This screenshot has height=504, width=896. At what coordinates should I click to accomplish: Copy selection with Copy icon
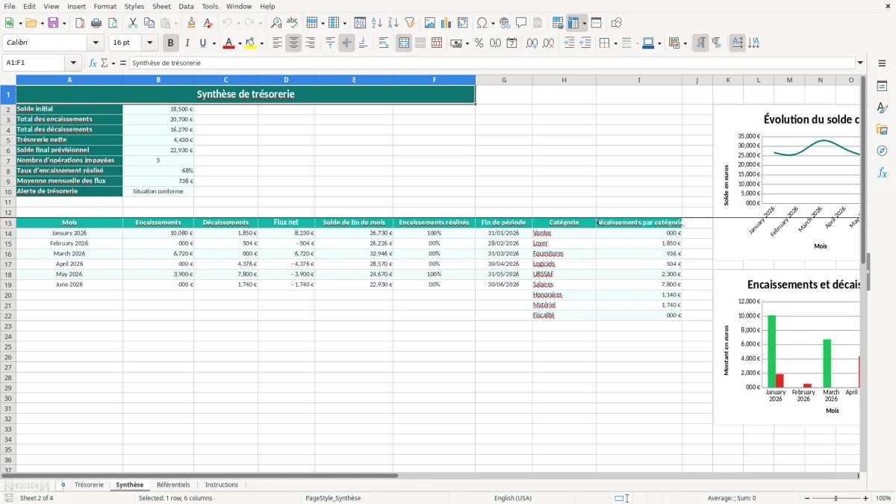pos(149,23)
